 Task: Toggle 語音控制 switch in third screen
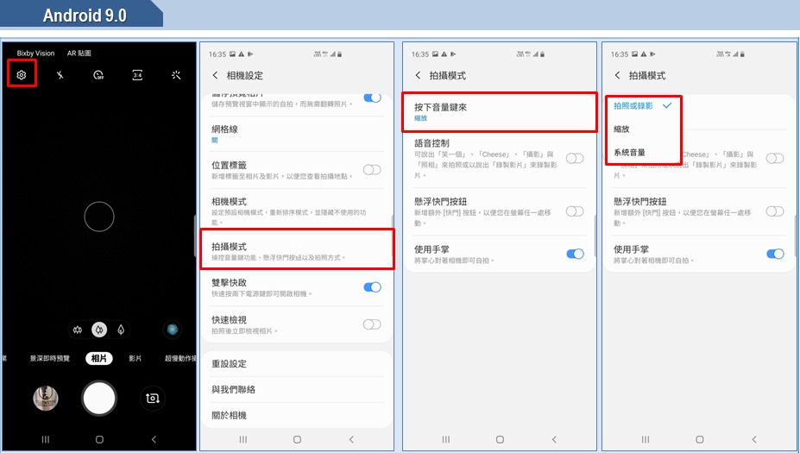[x=575, y=158]
